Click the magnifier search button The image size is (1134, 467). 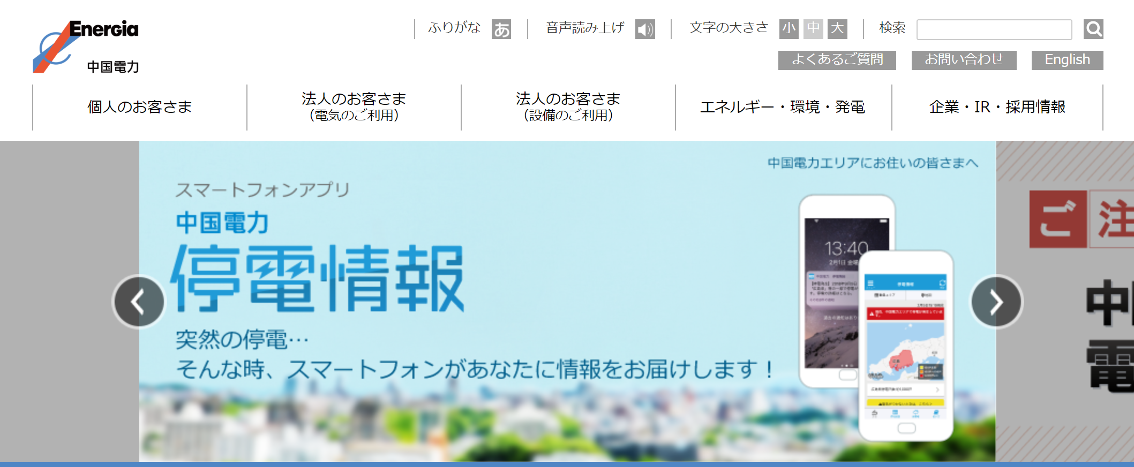[1093, 29]
